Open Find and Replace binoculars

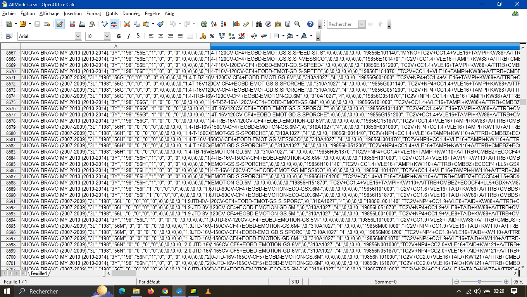pyautogui.click(x=259, y=24)
